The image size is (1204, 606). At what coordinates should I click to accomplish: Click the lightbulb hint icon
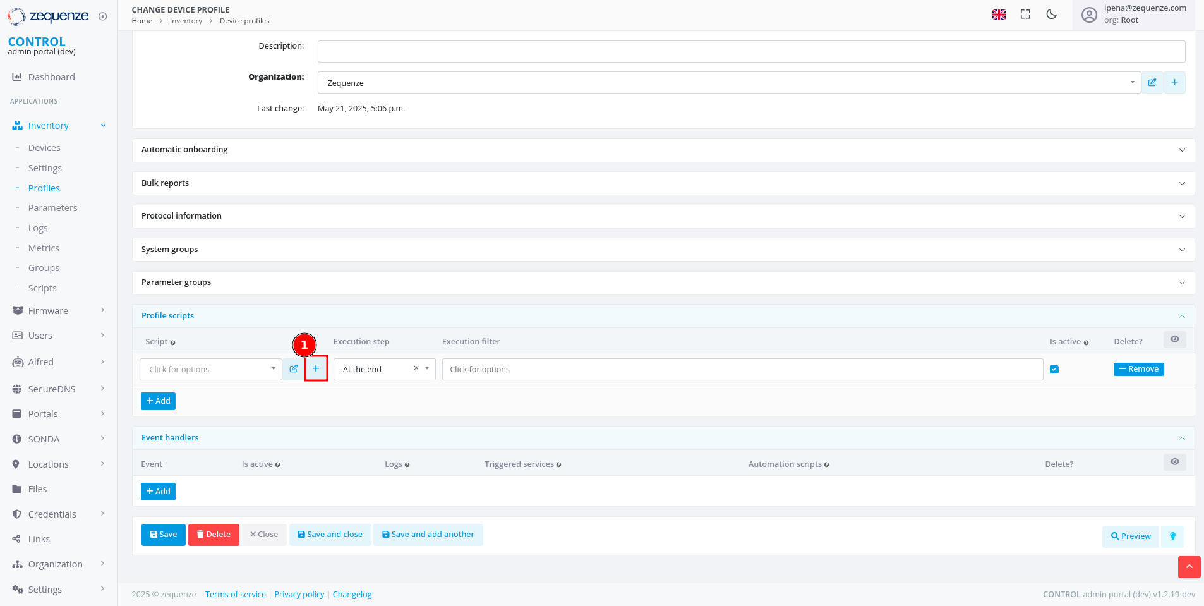[1172, 536]
